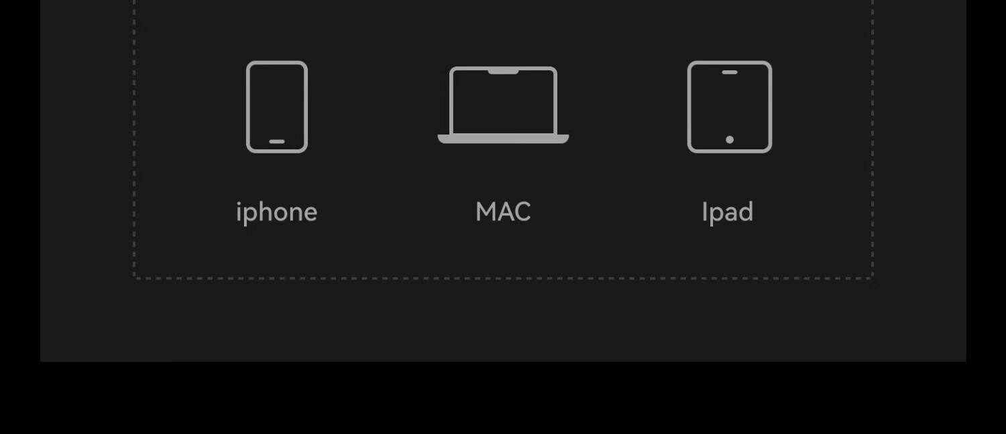Click inside the MAC laptop screen area
The width and height of the screenshot is (1006, 434).
pyautogui.click(x=503, y=104)
